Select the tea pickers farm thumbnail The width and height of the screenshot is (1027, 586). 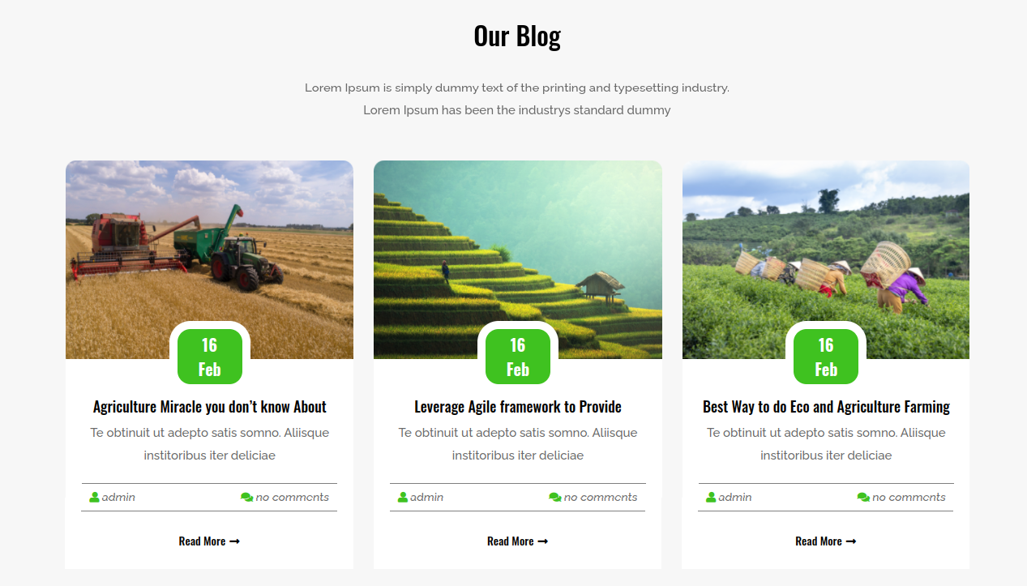[826, 259]
